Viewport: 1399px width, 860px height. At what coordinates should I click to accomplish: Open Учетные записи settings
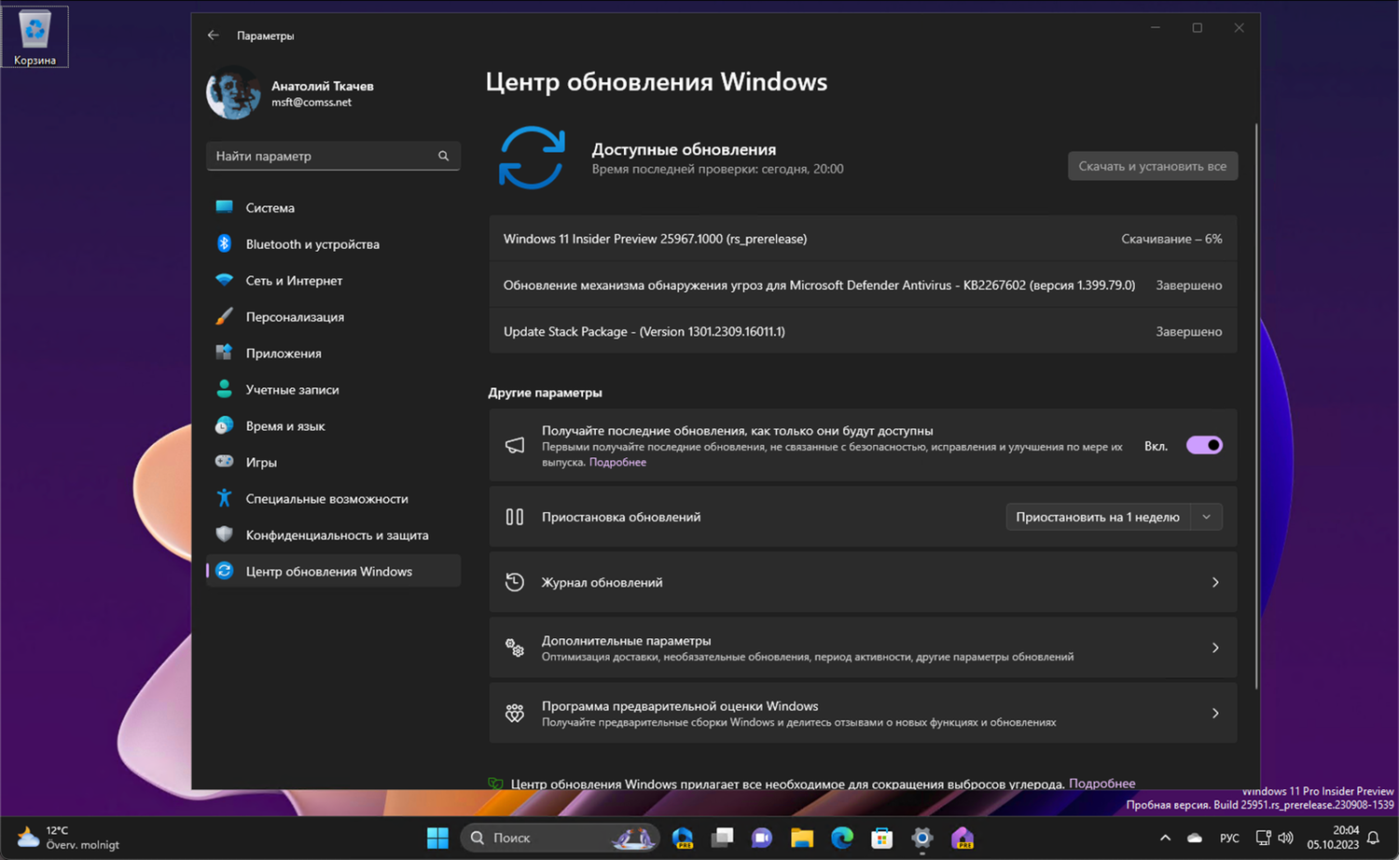pos(292,389)
